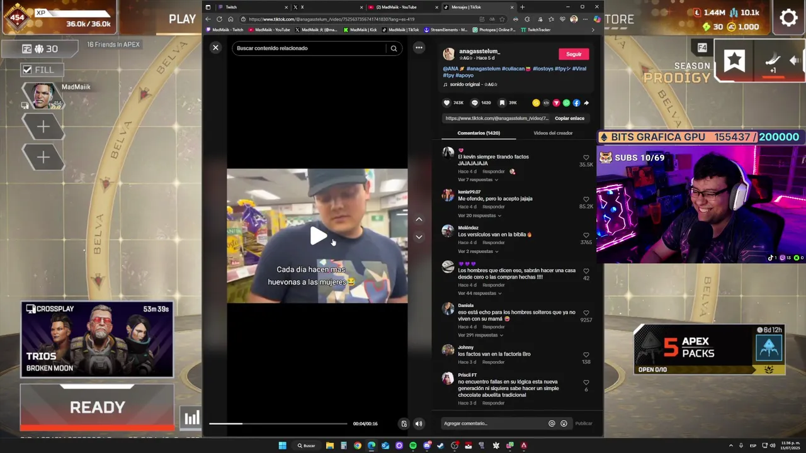This screenshot has height=453, width=806.
Task: Click sonido original music link
Action: pyautogui.click(x=474, y=84)
